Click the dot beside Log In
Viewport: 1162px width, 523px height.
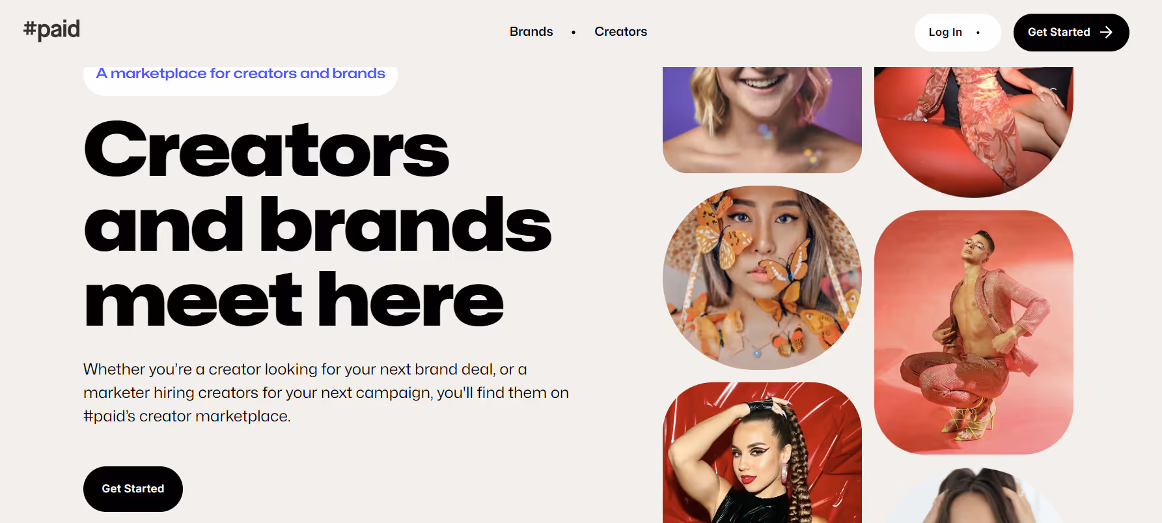point(978,33)
